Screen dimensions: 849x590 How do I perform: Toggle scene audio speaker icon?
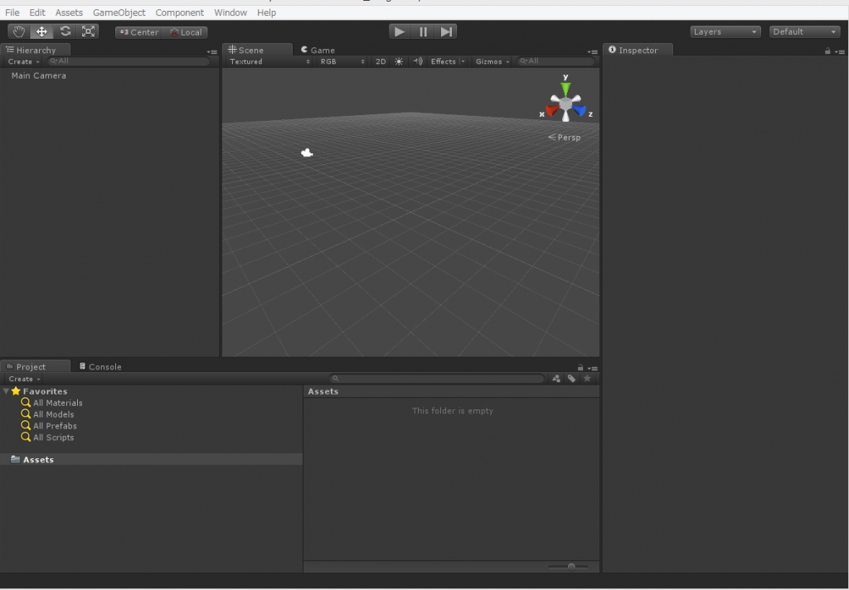pyautogui.click(x=418, y=61)
